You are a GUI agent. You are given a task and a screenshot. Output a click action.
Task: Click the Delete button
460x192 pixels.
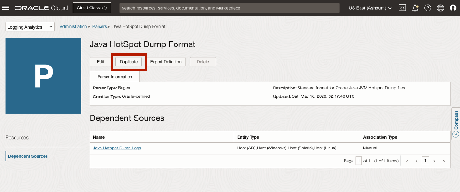[x=203, y=62]
